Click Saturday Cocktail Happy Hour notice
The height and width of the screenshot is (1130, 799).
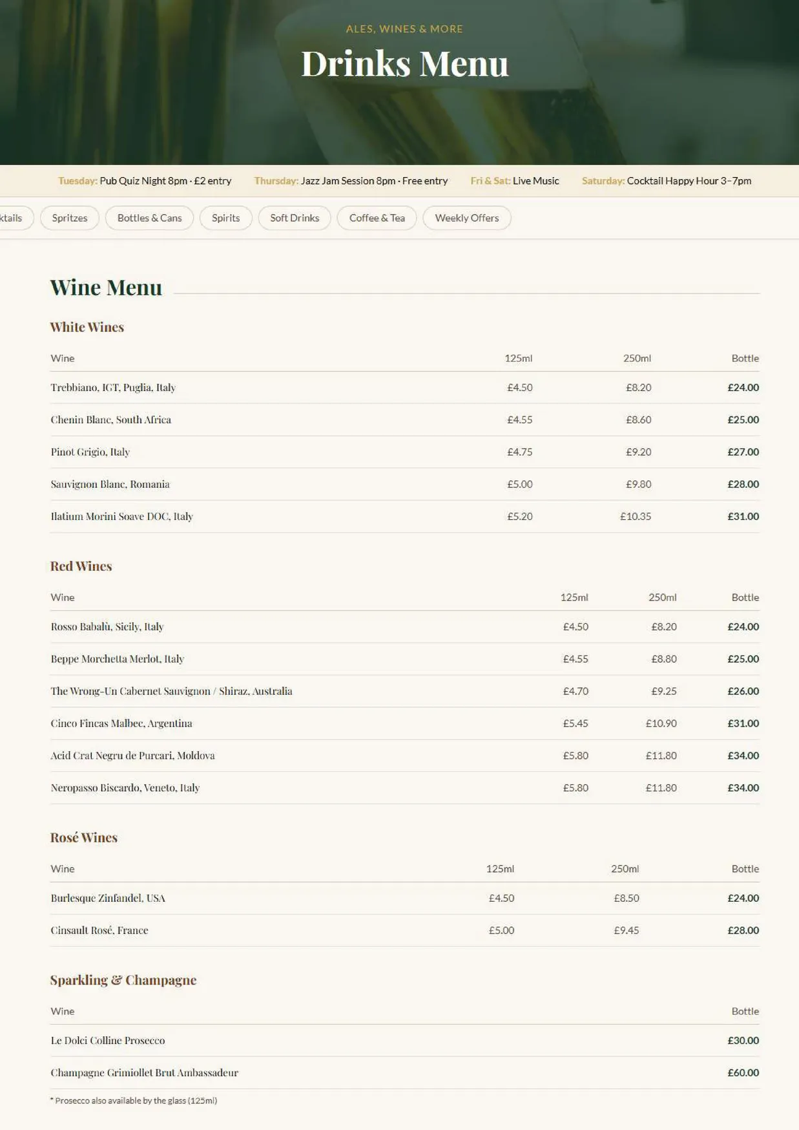click(667, 181)
